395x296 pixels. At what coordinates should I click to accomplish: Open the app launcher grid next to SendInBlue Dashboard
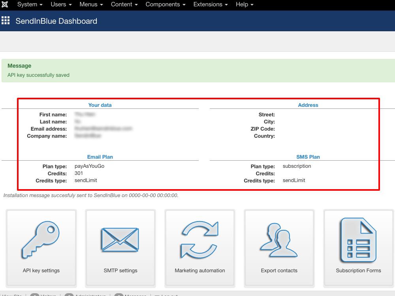(6, 20)
